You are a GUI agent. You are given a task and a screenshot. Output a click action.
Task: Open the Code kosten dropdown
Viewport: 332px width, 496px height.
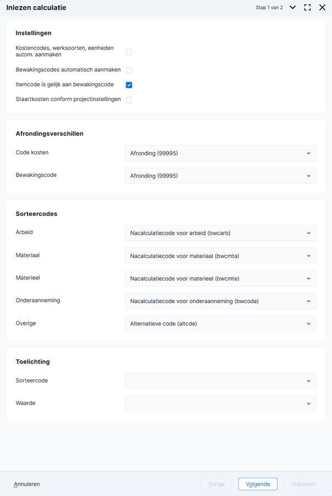220,153
